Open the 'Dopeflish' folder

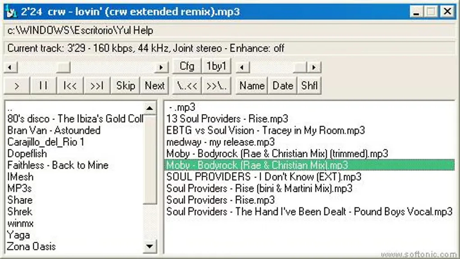(x=27, y=153)
